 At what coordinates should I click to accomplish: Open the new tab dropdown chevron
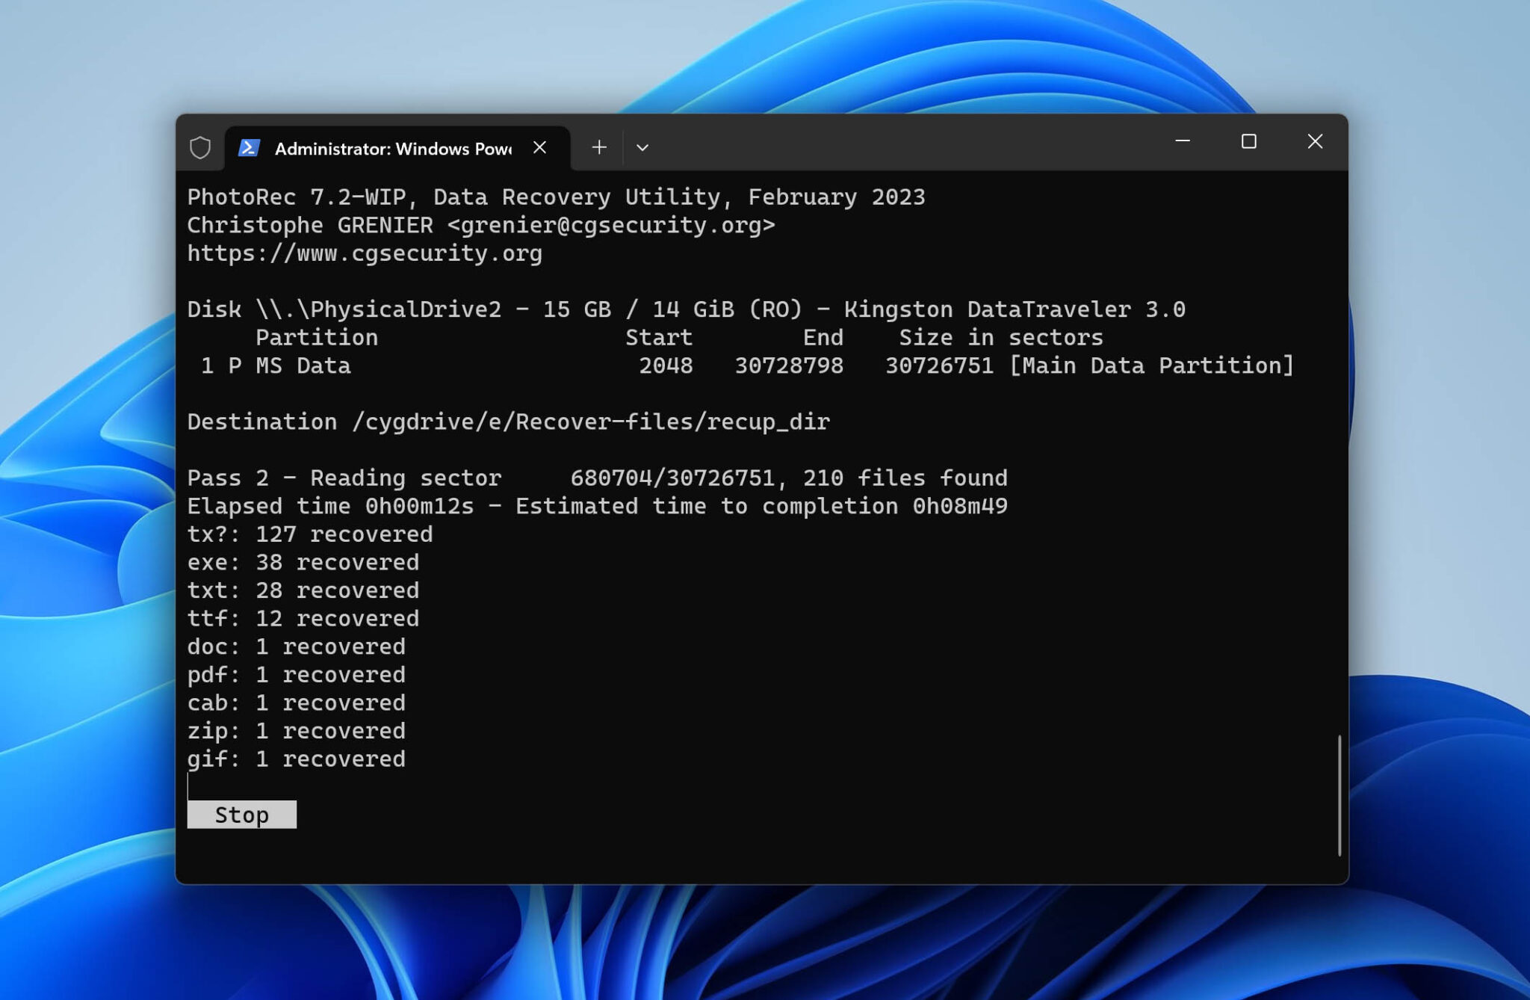(x=642, y=148)
